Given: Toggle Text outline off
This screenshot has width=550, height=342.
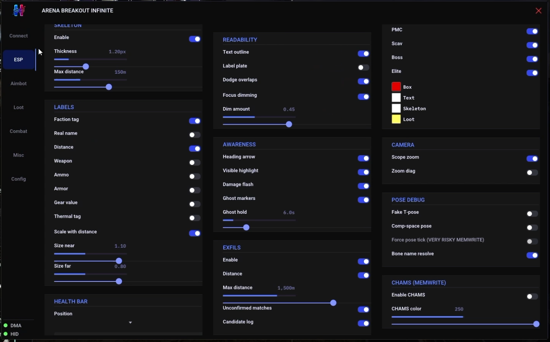Looking at the screenshot, I should click(x=363, y=54).
